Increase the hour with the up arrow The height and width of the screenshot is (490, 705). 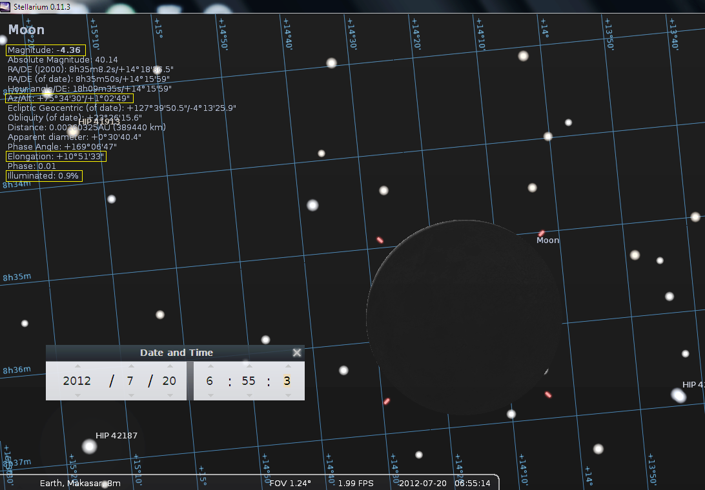(210, 366)
